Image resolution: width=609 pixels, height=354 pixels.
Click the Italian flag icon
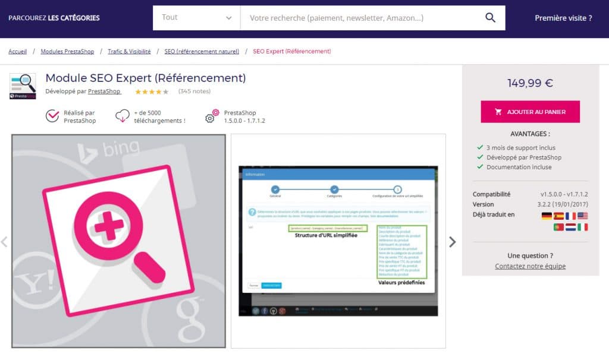click(583, 227)
